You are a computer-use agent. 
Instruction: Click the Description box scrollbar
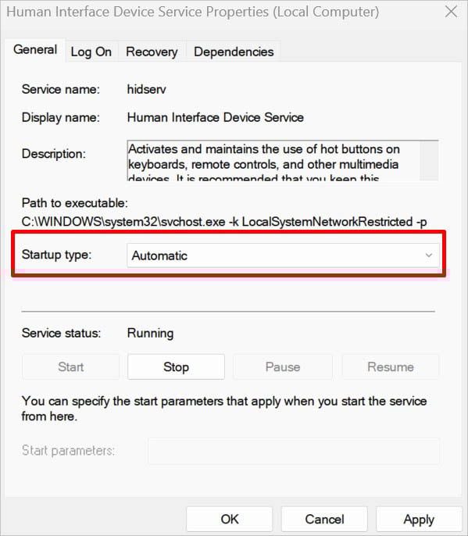(429, 160)
